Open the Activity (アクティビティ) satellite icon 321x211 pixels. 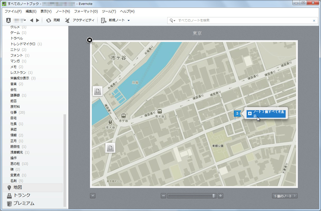click(67, 20)
